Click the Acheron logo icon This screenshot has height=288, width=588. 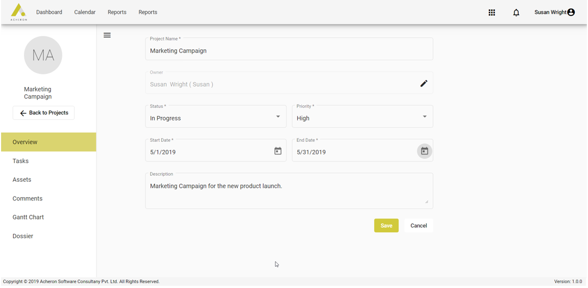pos(19,12)
